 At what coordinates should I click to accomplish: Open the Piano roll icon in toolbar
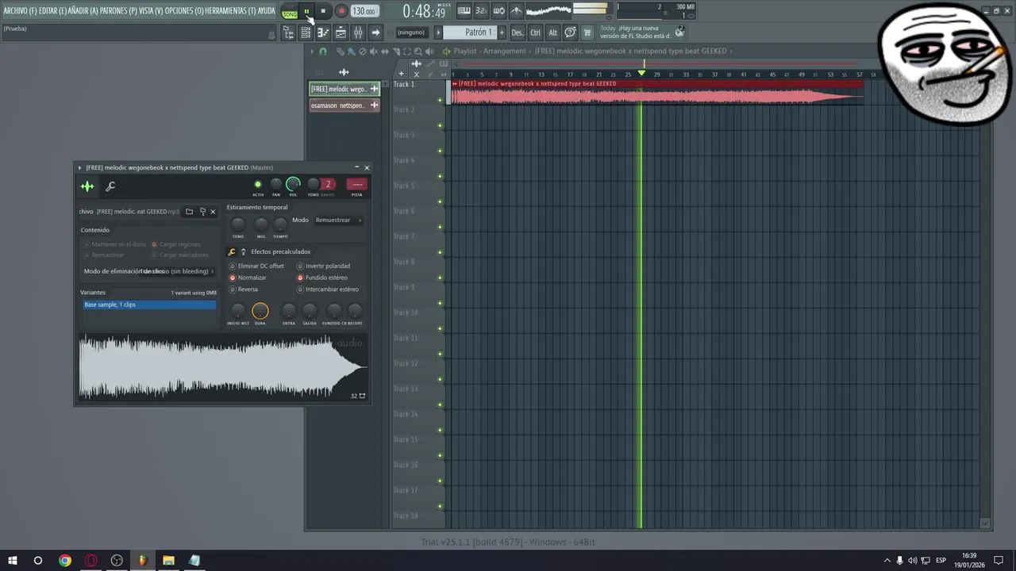pos(323,33)
